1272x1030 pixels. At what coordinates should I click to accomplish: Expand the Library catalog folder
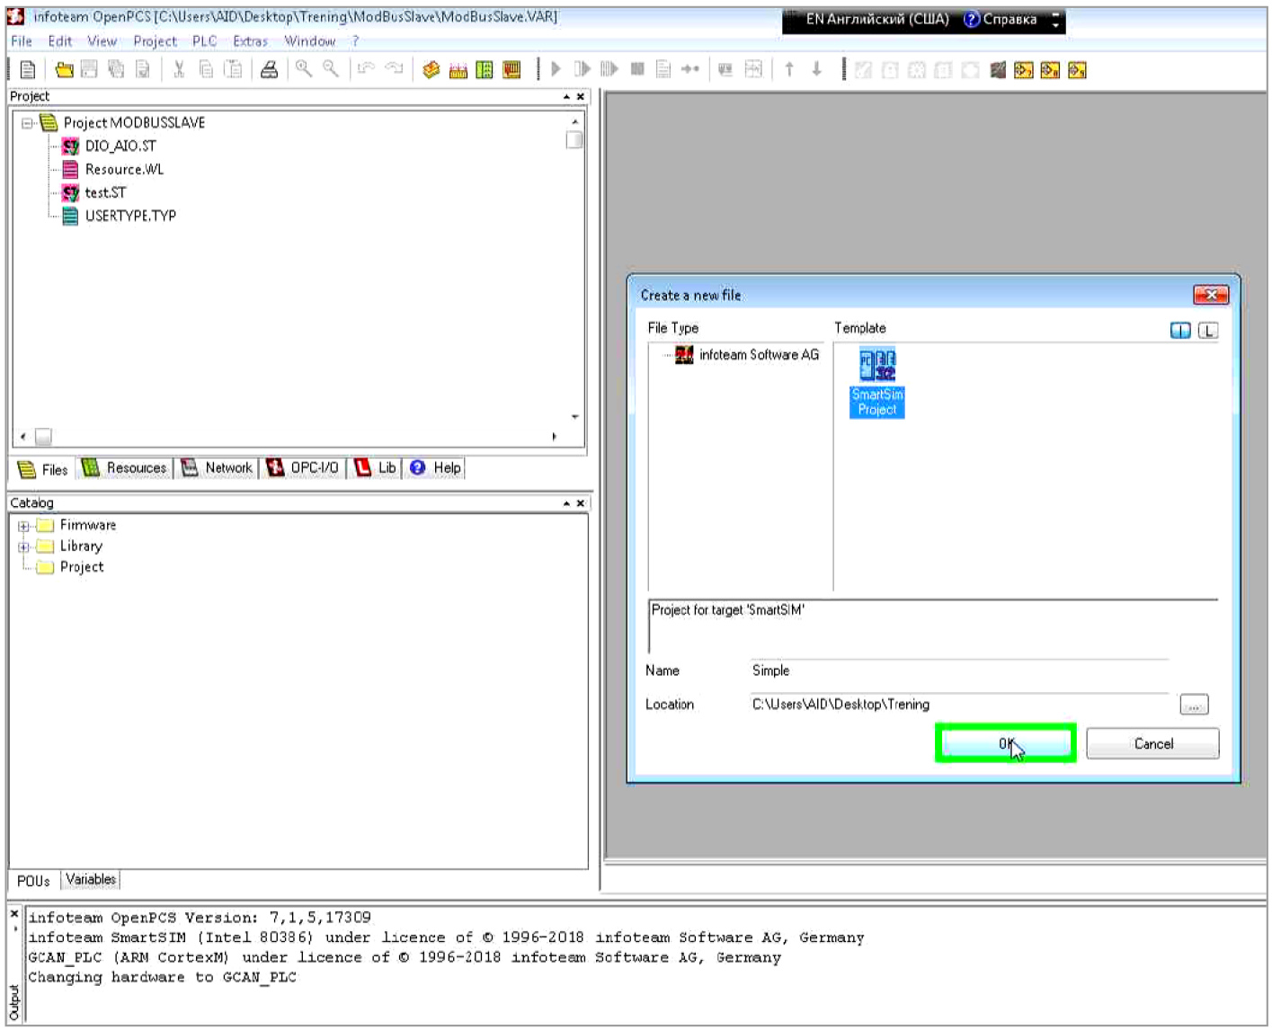[24, 546]
